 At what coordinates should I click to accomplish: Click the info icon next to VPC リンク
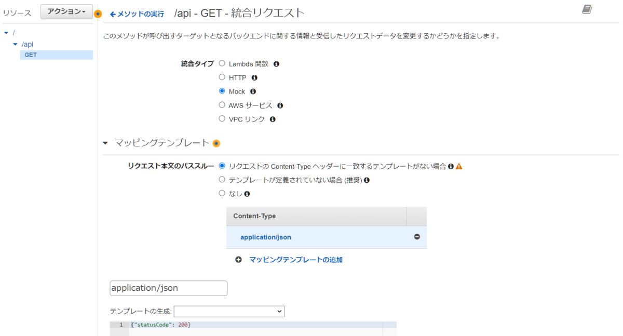(273, 119)
